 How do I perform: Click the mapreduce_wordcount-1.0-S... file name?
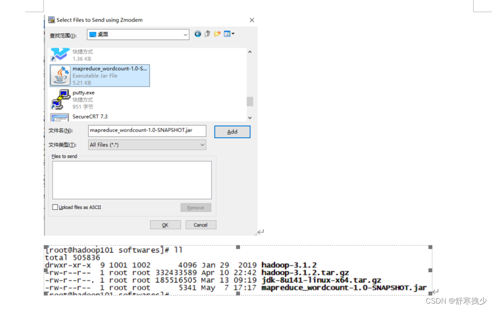point(110,69)
